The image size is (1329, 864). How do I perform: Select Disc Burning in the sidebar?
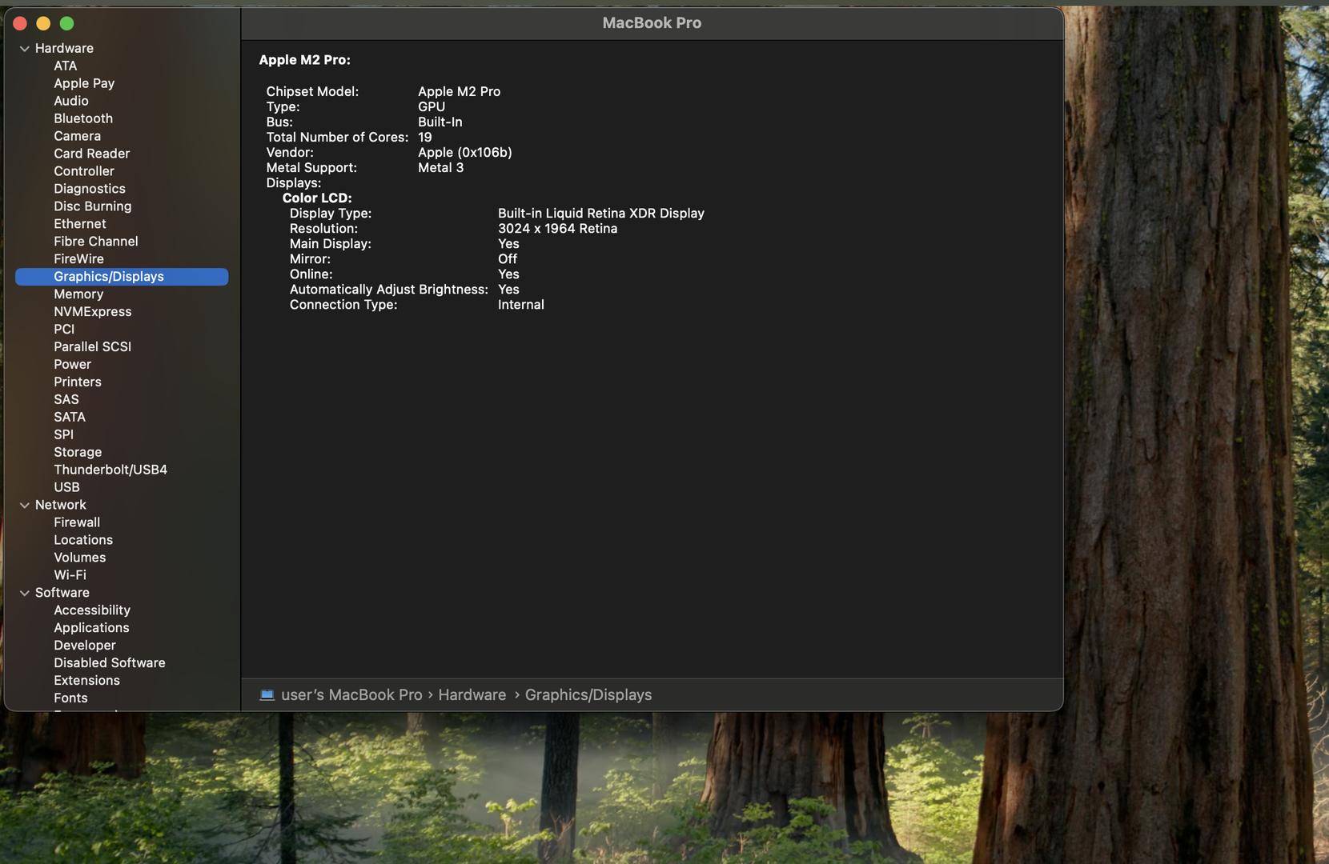tap(93, 207)
